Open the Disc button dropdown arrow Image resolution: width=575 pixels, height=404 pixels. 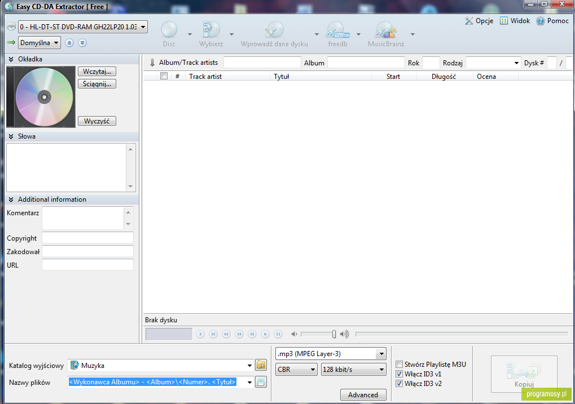[190, 34]
